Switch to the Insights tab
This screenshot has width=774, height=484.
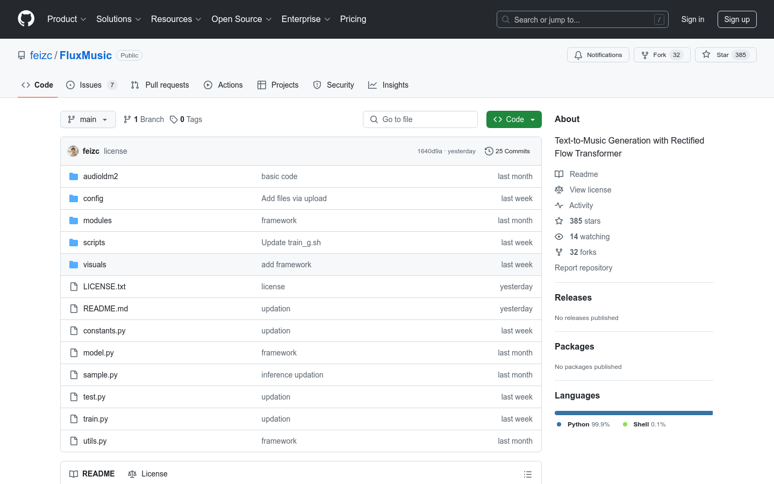tap(388, 85)
